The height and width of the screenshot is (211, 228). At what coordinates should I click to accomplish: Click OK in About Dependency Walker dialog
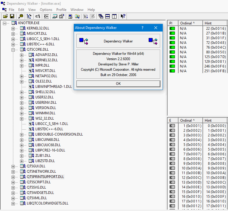point(118,84)
